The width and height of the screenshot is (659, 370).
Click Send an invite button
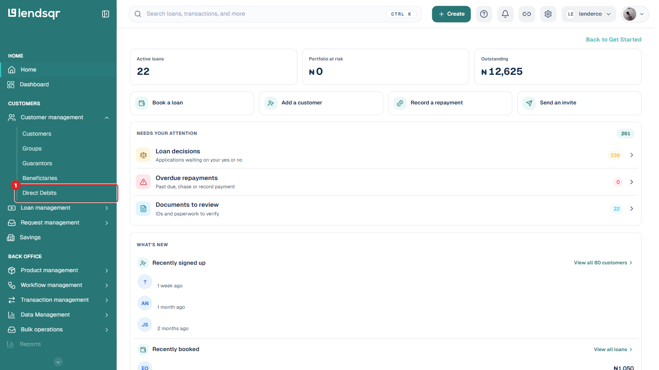click(x=580, y=103)
